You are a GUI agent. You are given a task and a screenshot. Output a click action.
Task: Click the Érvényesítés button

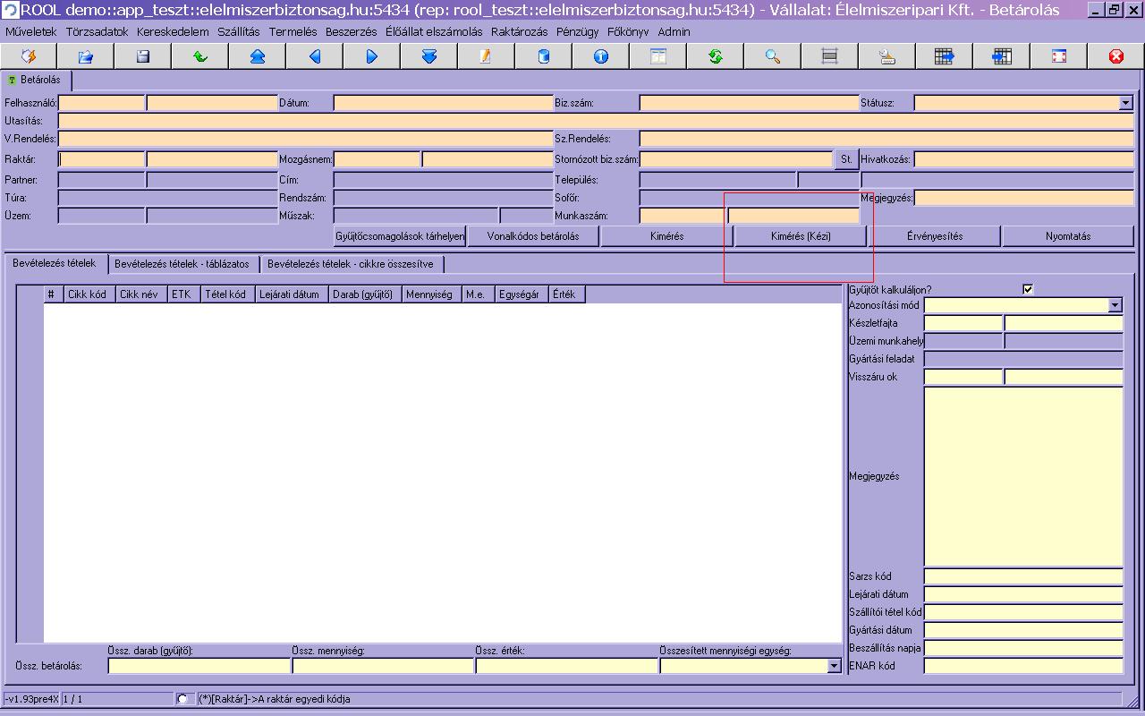click(x=935, y=236)
